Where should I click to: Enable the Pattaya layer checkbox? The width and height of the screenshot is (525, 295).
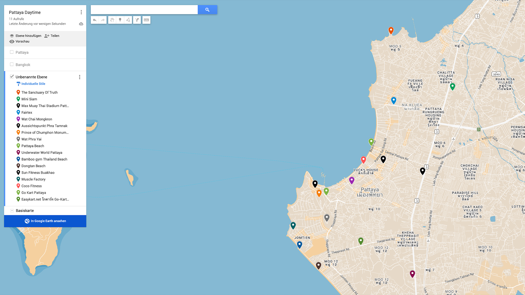[x=12, y=52]
